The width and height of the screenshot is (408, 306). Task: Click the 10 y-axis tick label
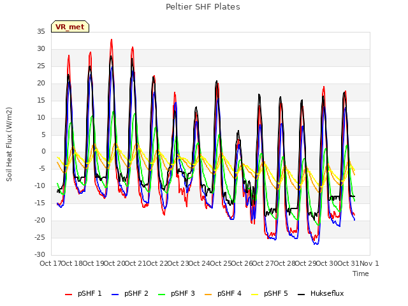(41, 117)
